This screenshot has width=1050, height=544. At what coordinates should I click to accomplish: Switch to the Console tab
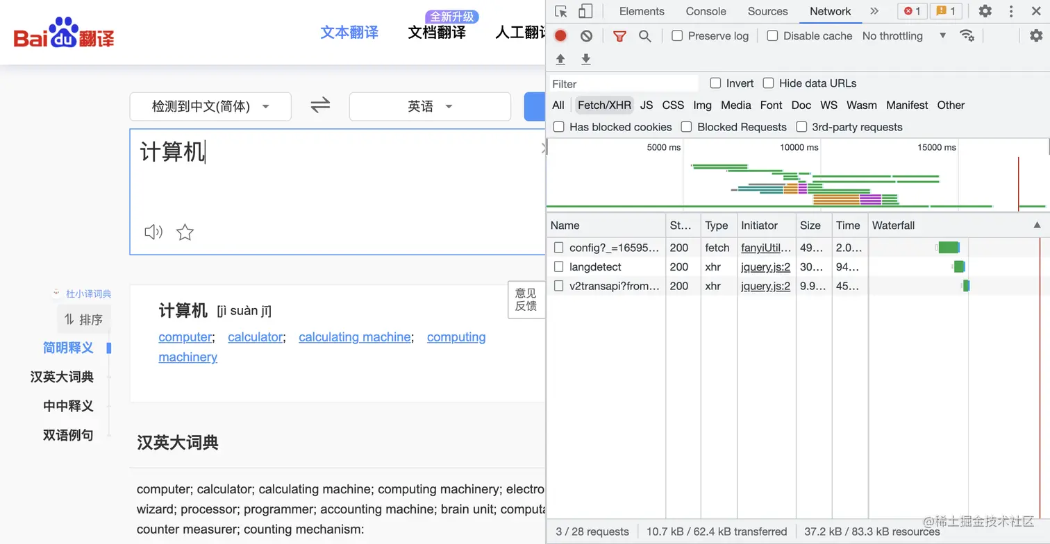[x=705, y=11]
